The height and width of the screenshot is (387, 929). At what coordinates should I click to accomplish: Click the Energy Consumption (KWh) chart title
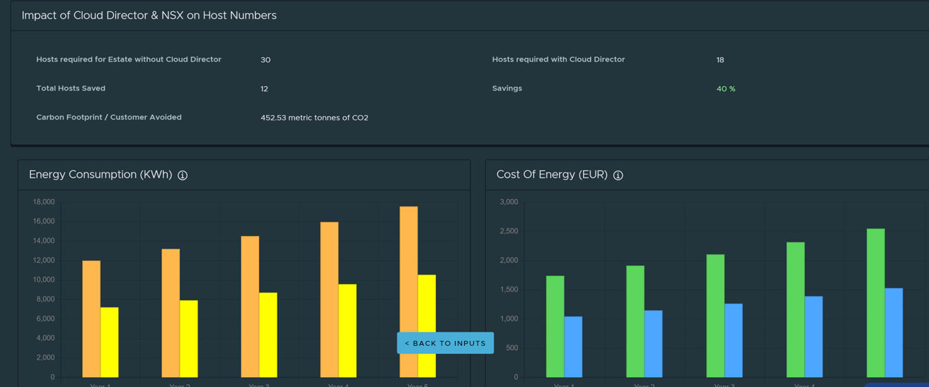(x=100, y=175)
